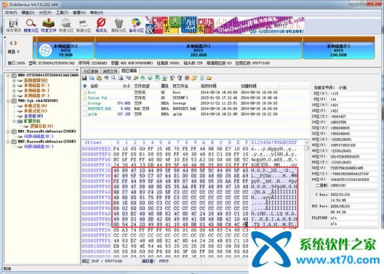384x274 pixels.
Task: Select the bootmgr file row
Action: [180, 103]
